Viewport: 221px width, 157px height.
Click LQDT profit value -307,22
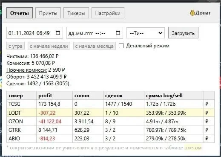point(47,113)
